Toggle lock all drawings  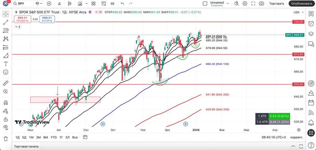click(6, 119)
